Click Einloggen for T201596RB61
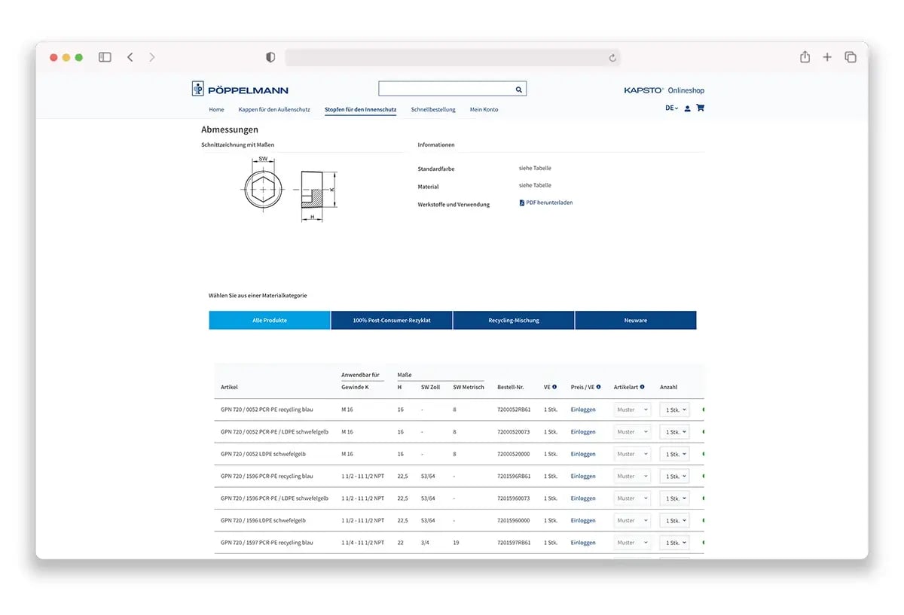This screenshot has width=904, height=615. pos(583,476)
